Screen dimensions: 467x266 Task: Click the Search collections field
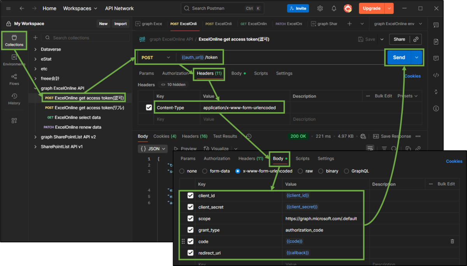[86, 38]
